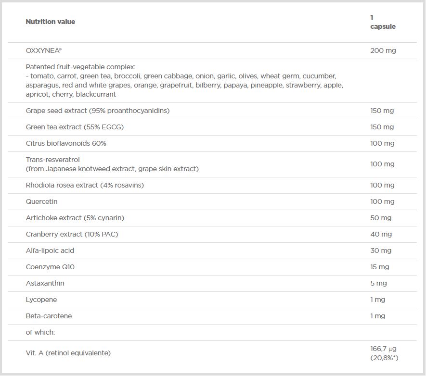Click the Citrus bioflavonoids 60% entry

(x=66, y=143)
